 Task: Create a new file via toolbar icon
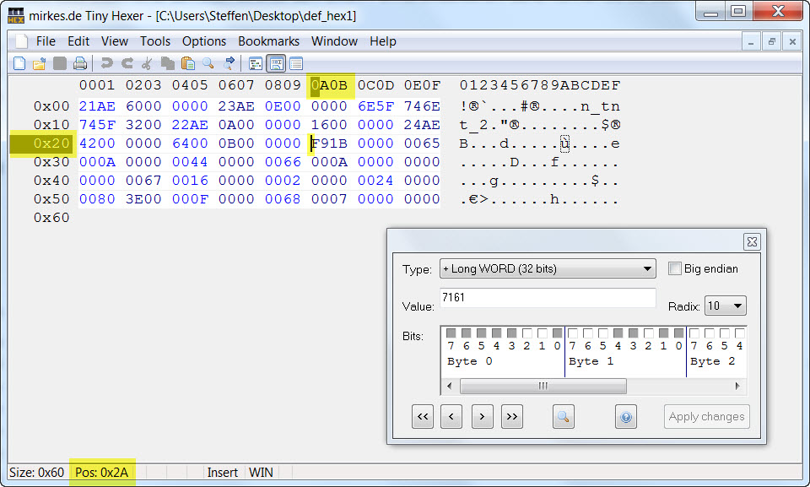pos(20,63)
